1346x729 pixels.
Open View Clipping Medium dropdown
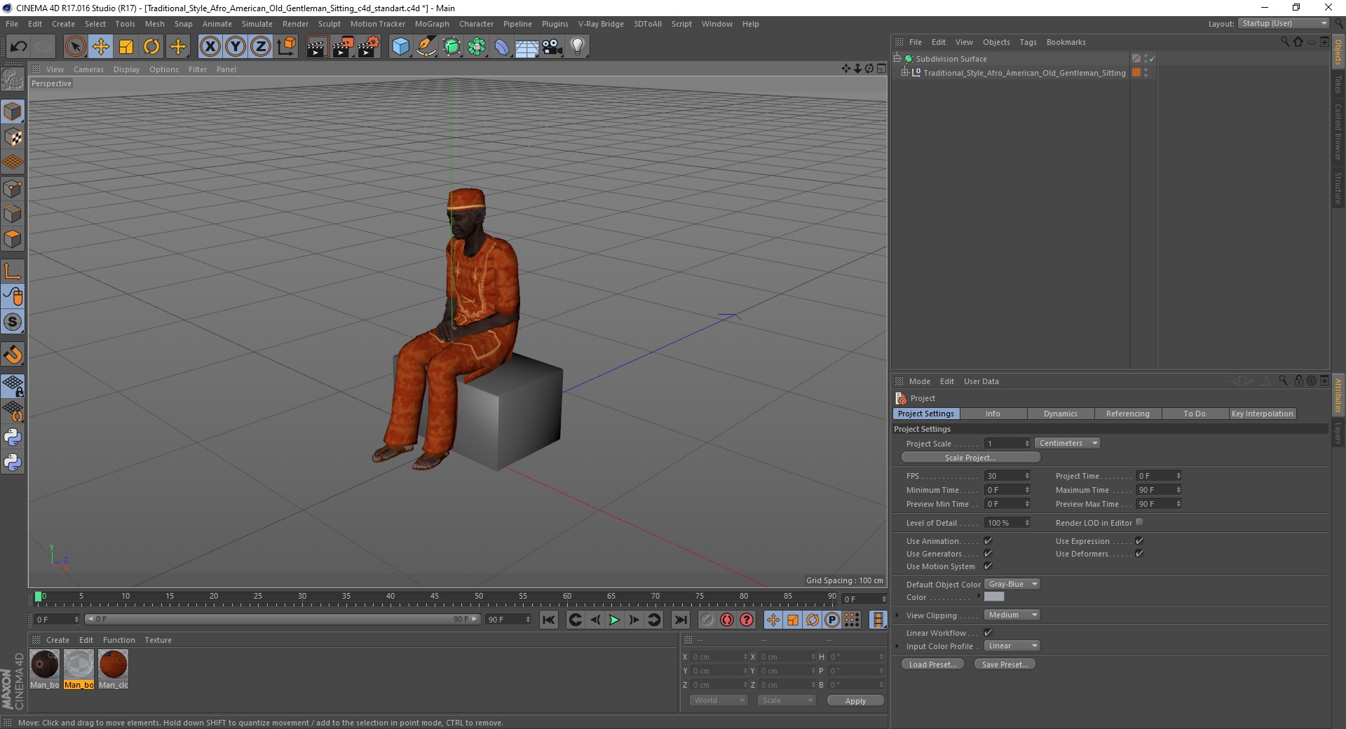pos(1012,615)
